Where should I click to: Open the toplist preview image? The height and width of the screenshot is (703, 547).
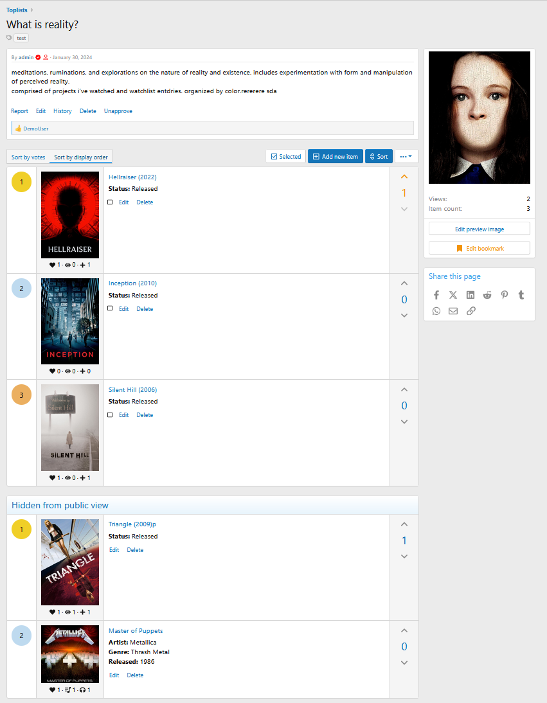[480, 118]
